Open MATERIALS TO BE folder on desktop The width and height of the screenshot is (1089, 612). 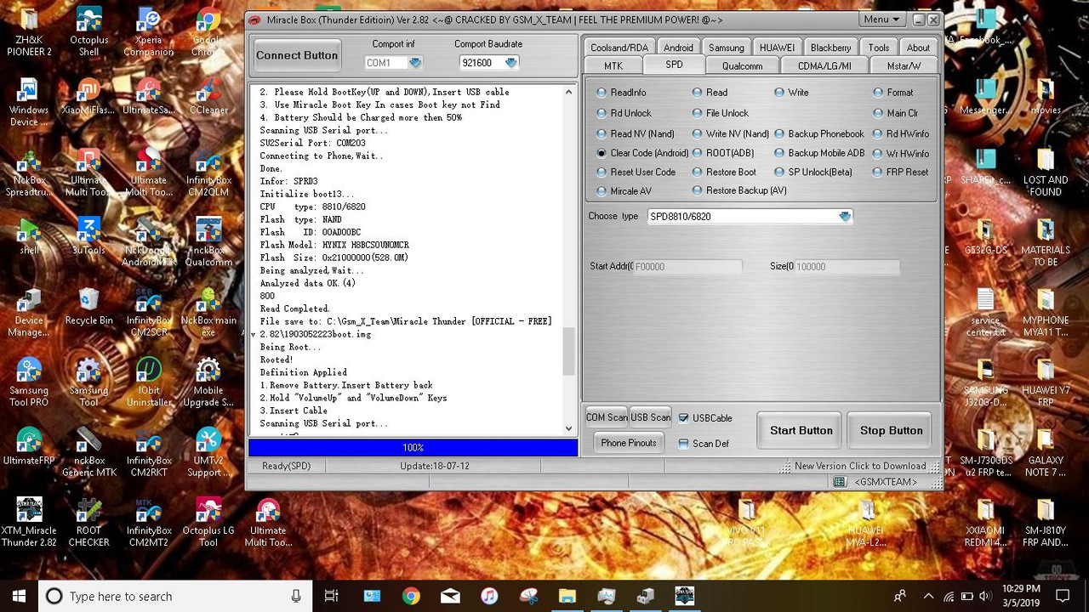tap(1046, 242)
